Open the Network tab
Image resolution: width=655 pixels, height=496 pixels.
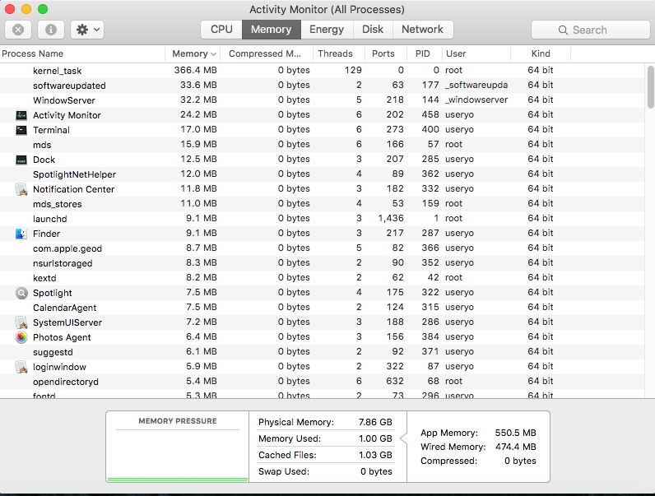[422, 30]
